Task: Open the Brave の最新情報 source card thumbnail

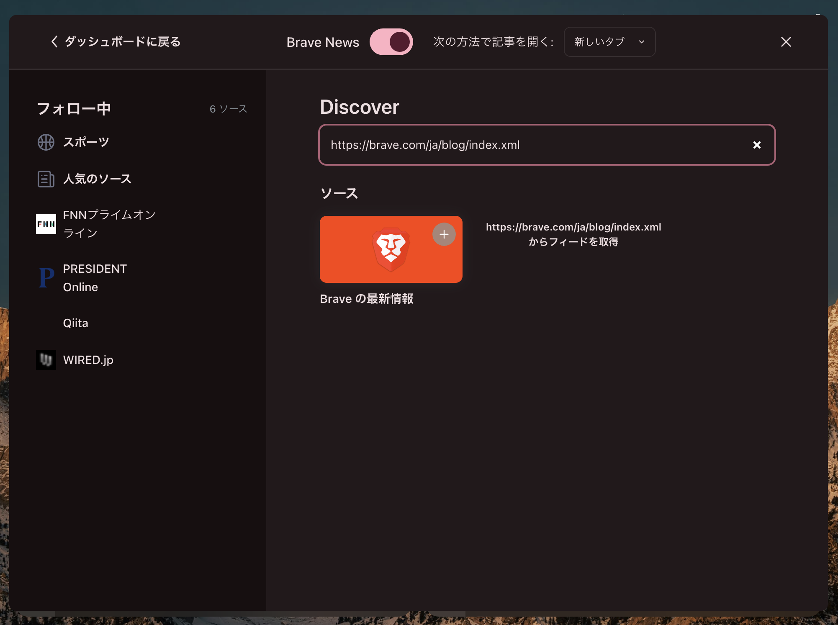Action: (391, 249)
